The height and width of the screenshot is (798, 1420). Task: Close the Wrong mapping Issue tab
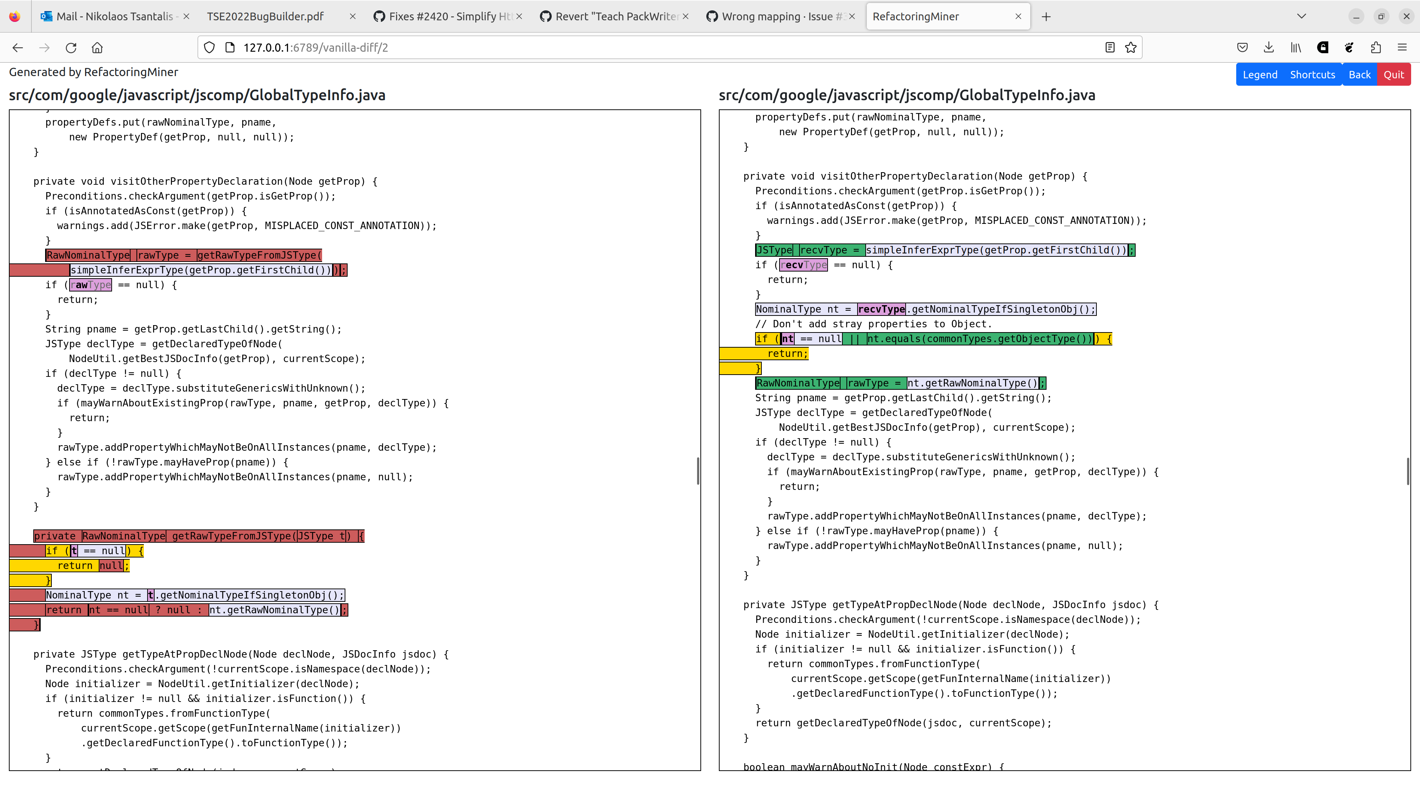click(852, 17)
